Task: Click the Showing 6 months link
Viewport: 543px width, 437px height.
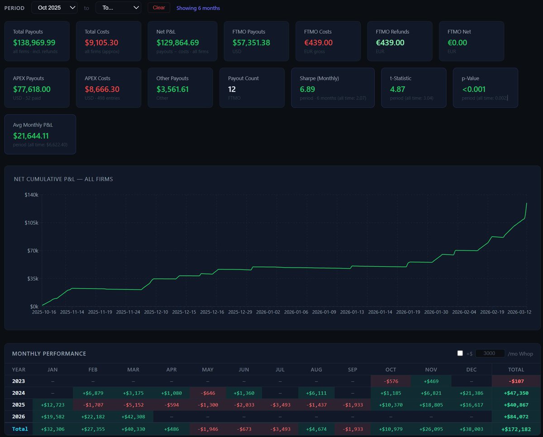Action: (198, 8)
